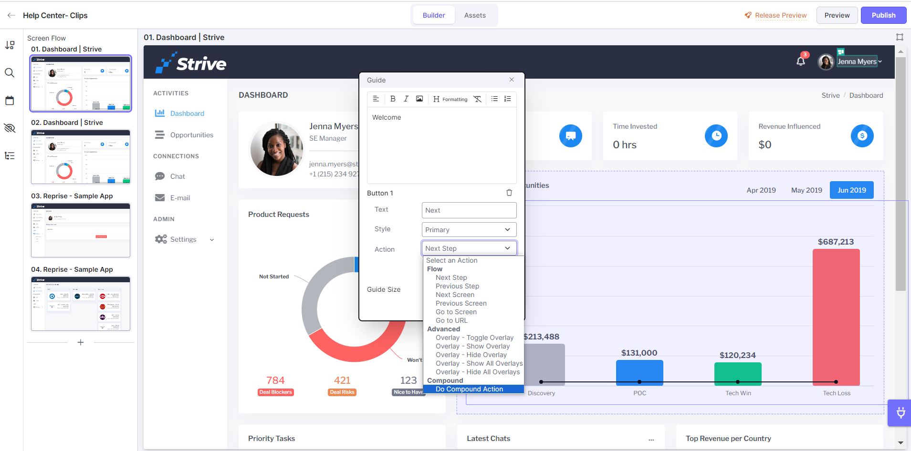The height and width of the screenshot is (451, 911).
Task: Open the Action dropdown showing Next Step
Action: point(469,248)
